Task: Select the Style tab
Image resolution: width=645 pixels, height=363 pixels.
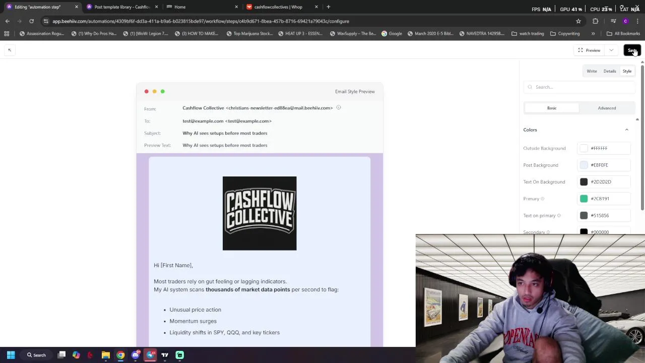Action: point(627,71)
